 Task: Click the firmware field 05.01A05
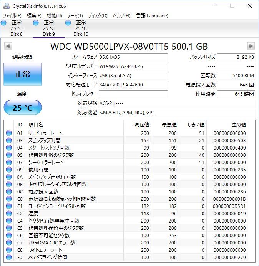[x=133, y=57]
